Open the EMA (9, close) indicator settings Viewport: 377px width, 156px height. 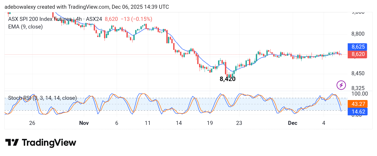click(26, 27)
